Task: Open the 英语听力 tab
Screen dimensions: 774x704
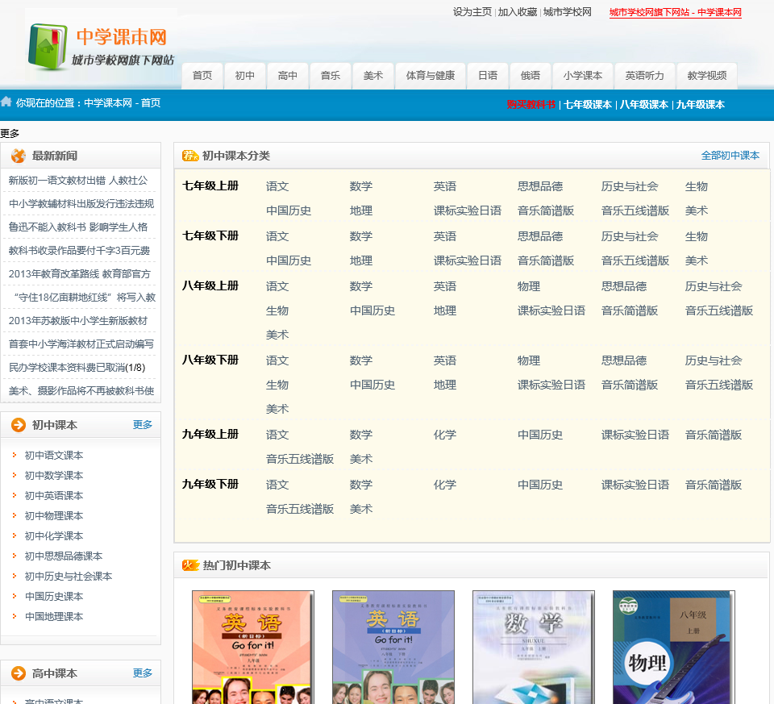Action: coord(645,76)
